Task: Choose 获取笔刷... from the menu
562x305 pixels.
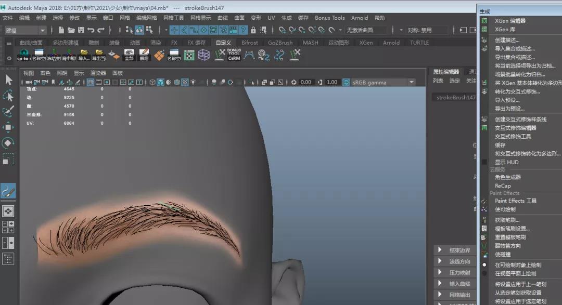Action: point(507,220)
